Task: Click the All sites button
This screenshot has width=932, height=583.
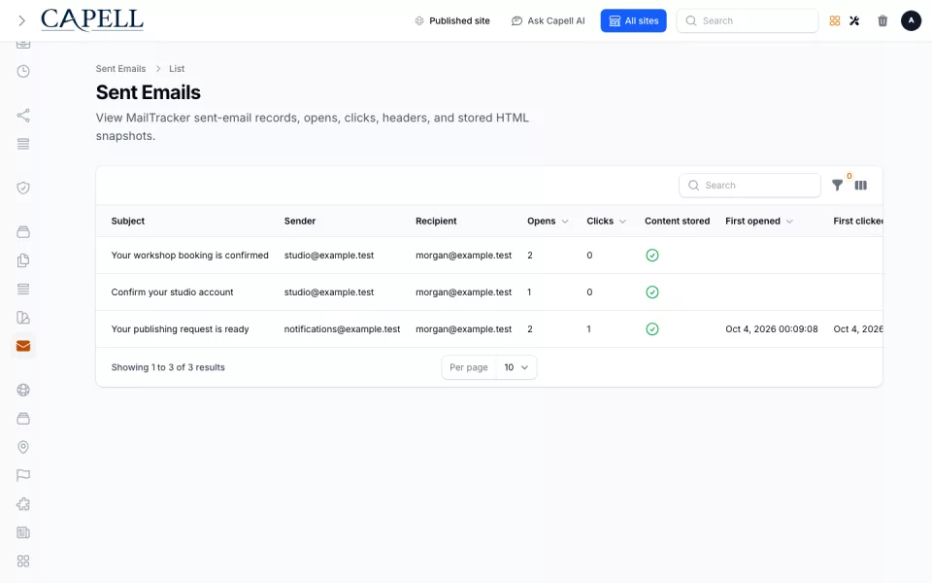Action: coord(633,20)
